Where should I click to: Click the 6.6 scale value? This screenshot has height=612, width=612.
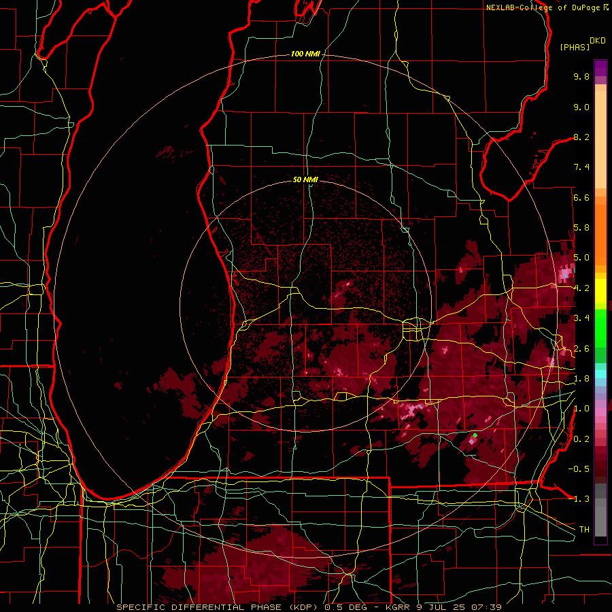pos(581,197)
